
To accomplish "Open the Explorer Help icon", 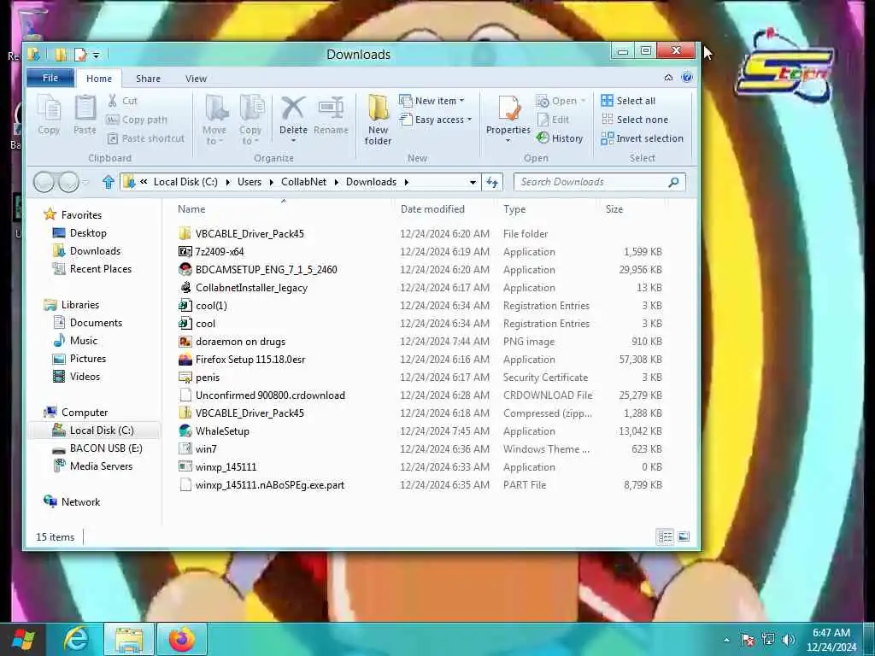I will click(687, 78).
